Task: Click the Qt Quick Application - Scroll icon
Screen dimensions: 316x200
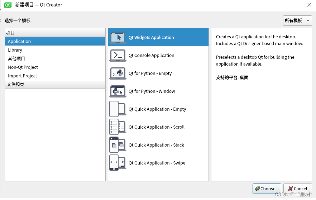Action: [118, 127]
